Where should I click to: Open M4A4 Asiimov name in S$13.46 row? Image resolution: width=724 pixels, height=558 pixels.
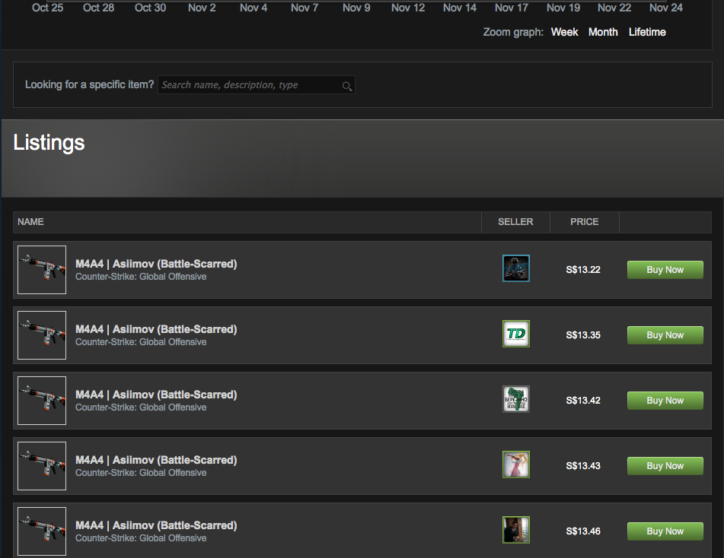pos(156,526)
